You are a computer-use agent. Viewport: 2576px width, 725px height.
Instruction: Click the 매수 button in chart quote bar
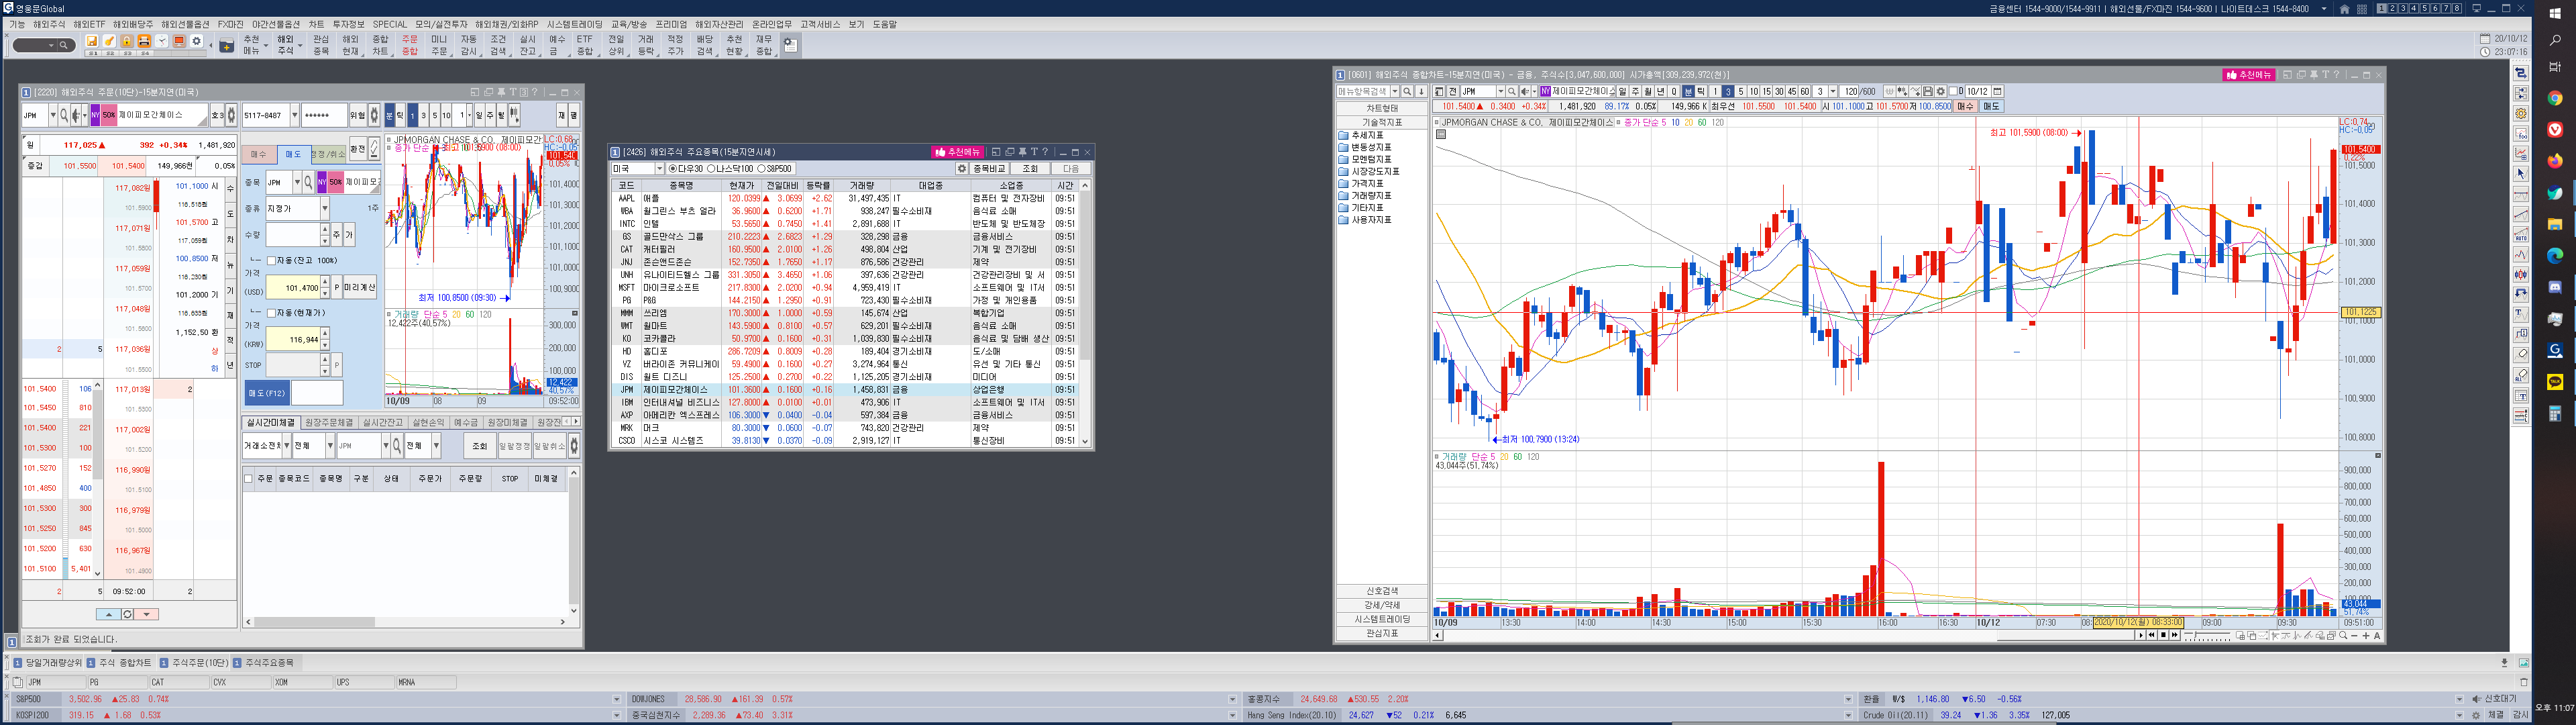(x=1966, y=106)
